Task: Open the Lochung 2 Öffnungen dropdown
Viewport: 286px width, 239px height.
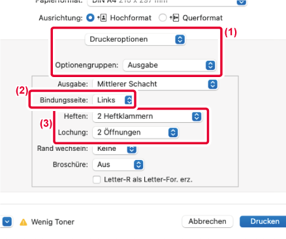Action: click(x=136, y=133)
